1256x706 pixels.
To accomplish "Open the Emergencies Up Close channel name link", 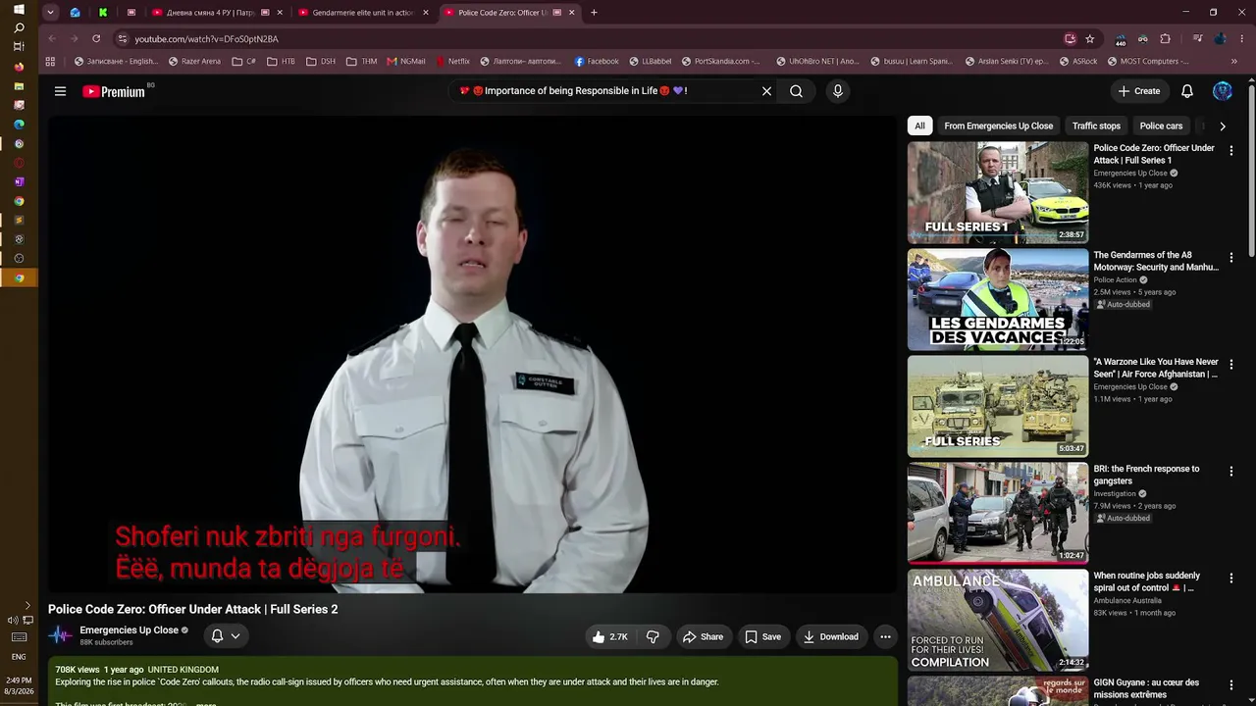I will [x=129, y=630].
